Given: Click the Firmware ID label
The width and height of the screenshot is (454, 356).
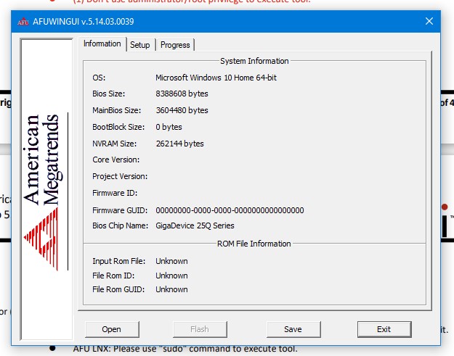Looking at the screenshot, I should tap(115, 193).
